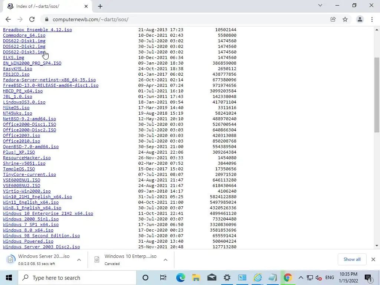The height and width of the screenshot is (285, 380).
Task: Download Commodore_64.iso
Action: [x=24, y=35]
